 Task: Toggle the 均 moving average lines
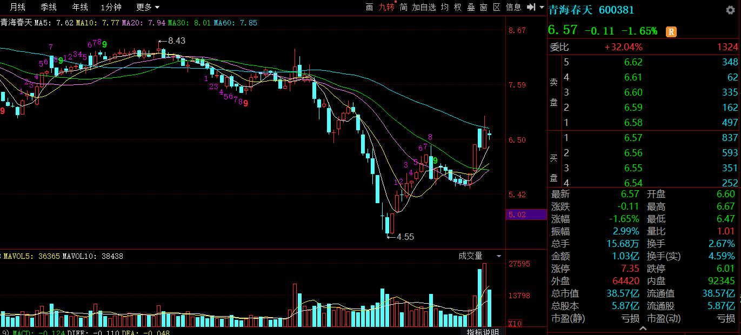444,7
